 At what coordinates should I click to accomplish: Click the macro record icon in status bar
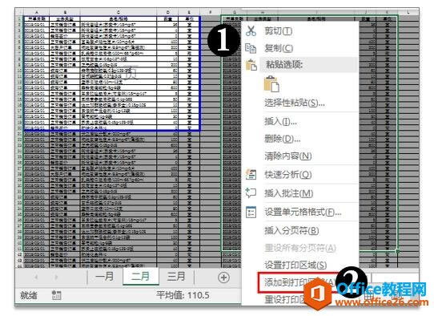click(56, 295)
